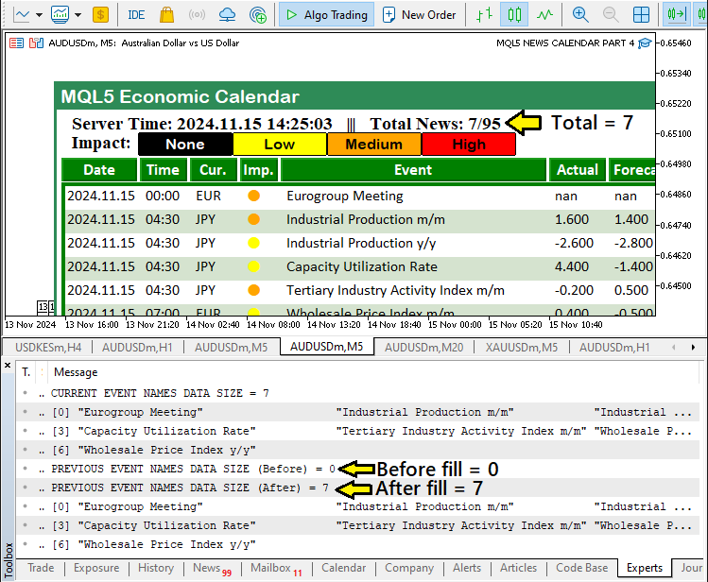Switch to bar chart mode
Viewport: 708px width, 582px height.
(x=484, y=15)
